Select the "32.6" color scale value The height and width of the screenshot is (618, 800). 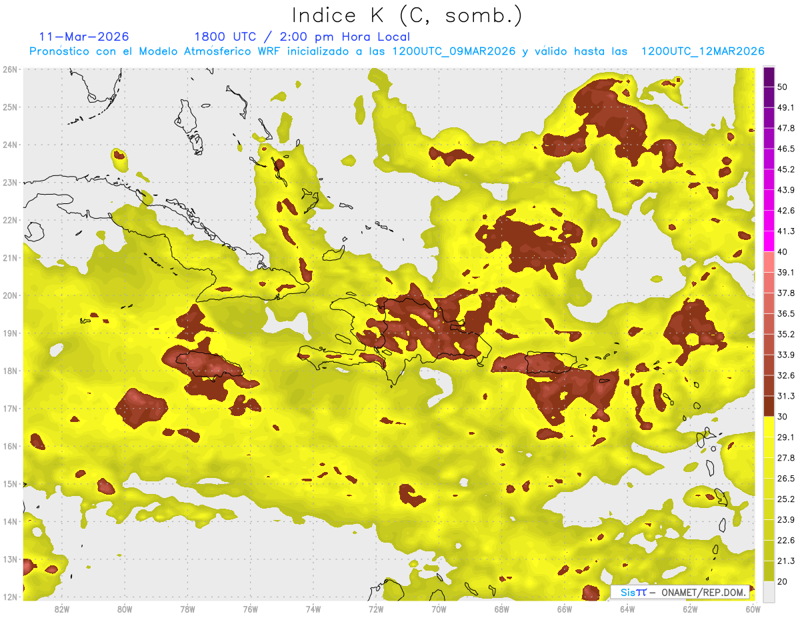click(785, 375)
